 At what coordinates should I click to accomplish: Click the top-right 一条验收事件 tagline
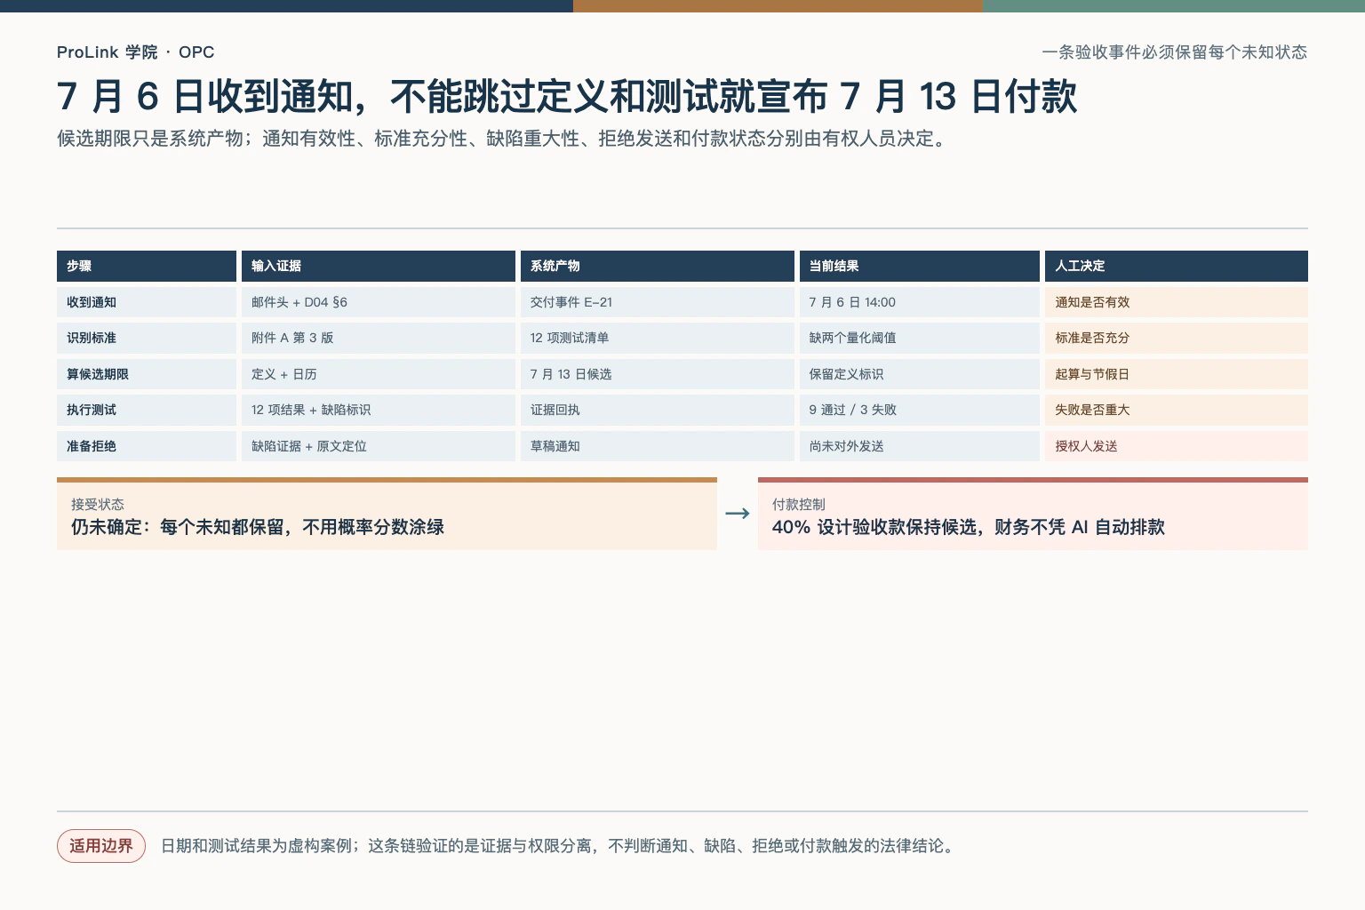[1175, 52]
